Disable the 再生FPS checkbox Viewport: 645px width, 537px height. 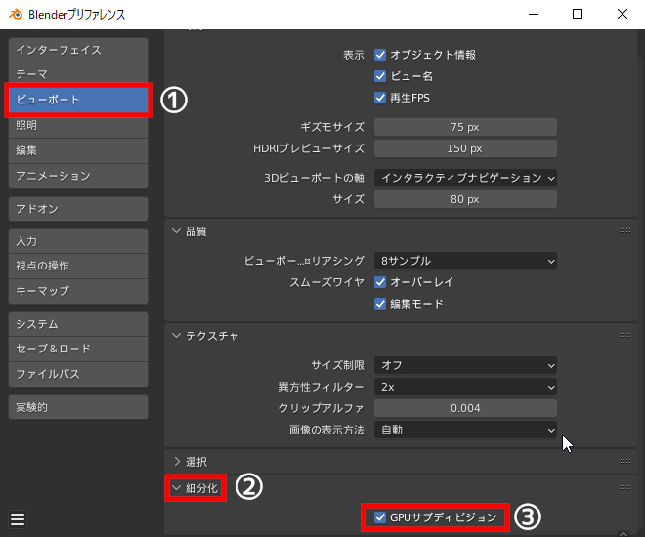[x=380, y=98]
